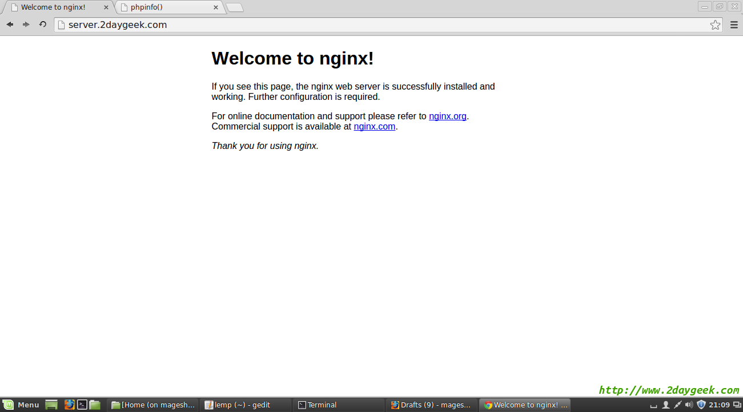Switch to the 'Drafts (9)' Firefox window
This screenshot has width=743, height=412.
[x=432, y=405]
